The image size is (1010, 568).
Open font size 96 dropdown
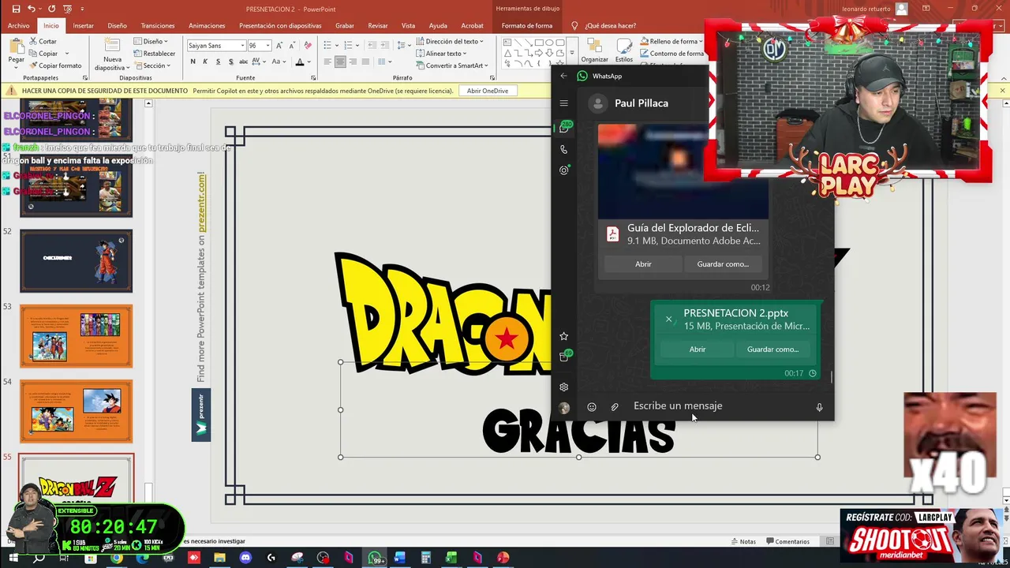tap(268, 46)
